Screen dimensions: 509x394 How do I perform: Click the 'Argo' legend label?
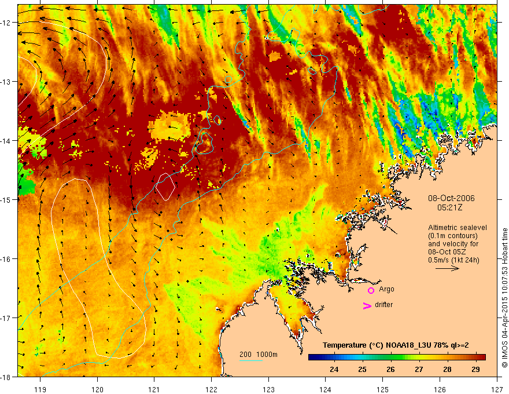[386, 289]
